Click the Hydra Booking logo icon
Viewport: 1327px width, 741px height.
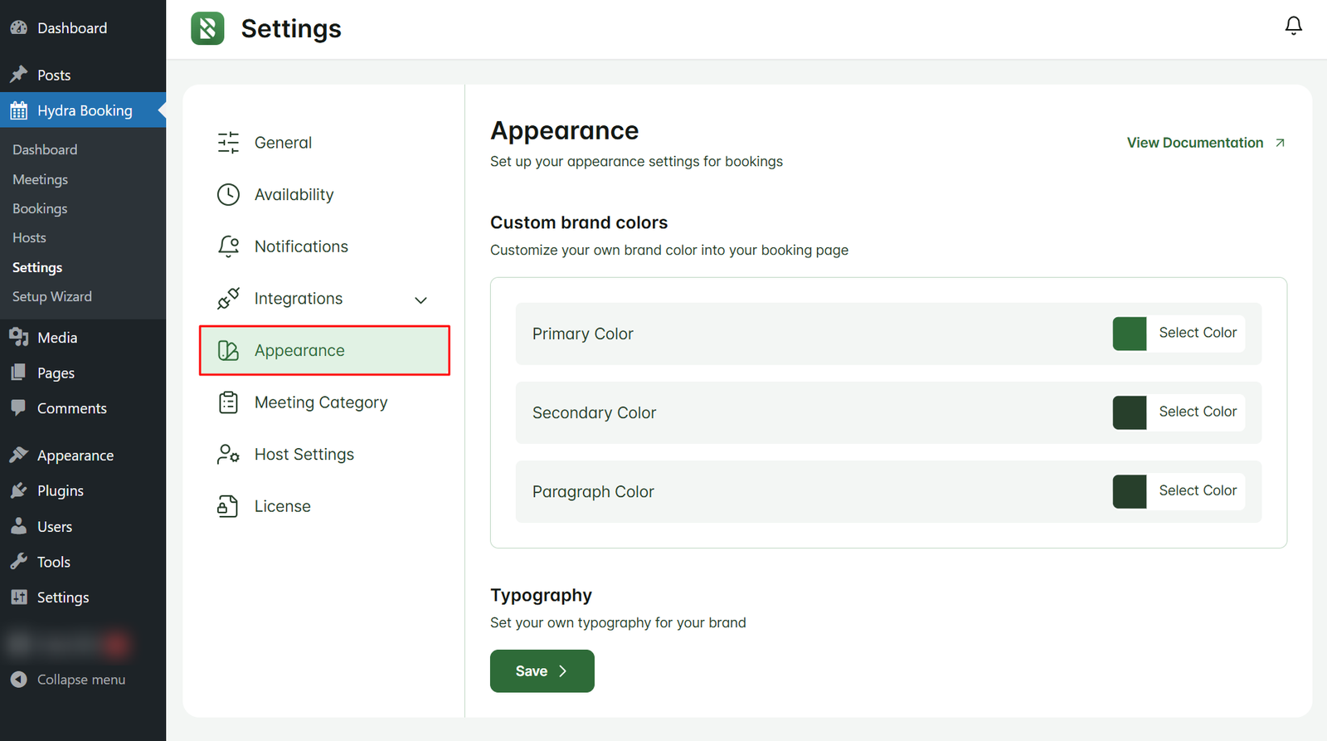[x=207, y=28]
